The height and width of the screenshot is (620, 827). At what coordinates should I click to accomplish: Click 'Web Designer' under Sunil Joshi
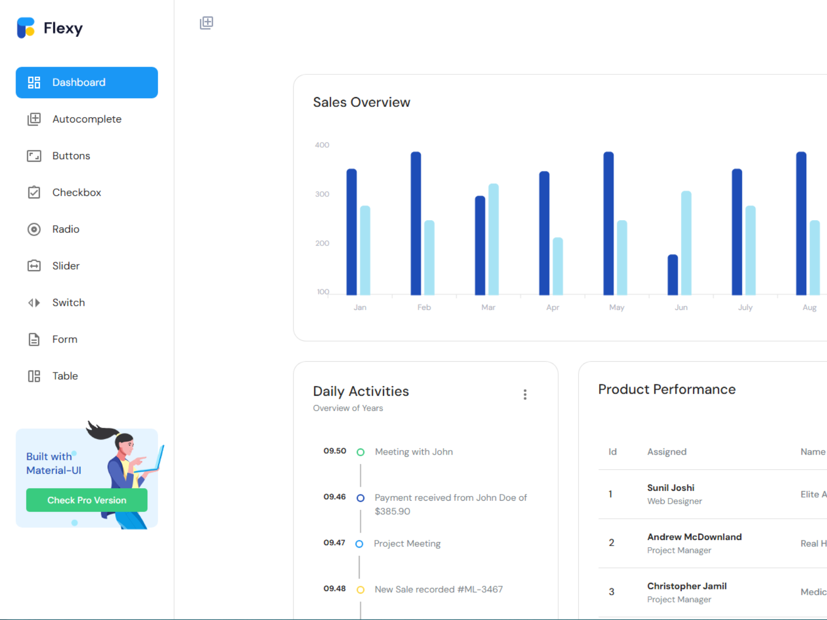coord(675,501)
